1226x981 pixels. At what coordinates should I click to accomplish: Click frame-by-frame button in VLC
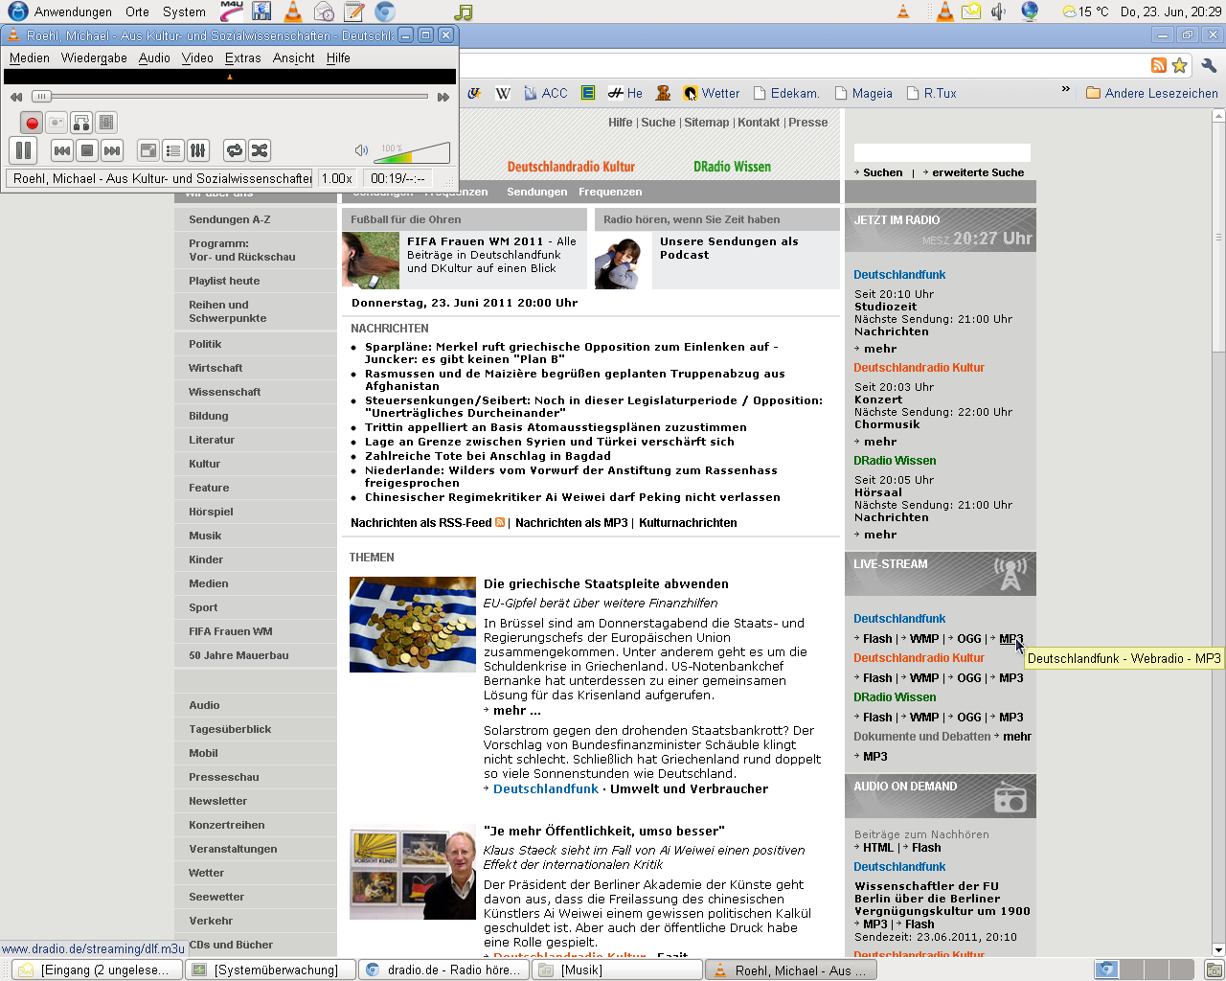[x=106, y=123]
